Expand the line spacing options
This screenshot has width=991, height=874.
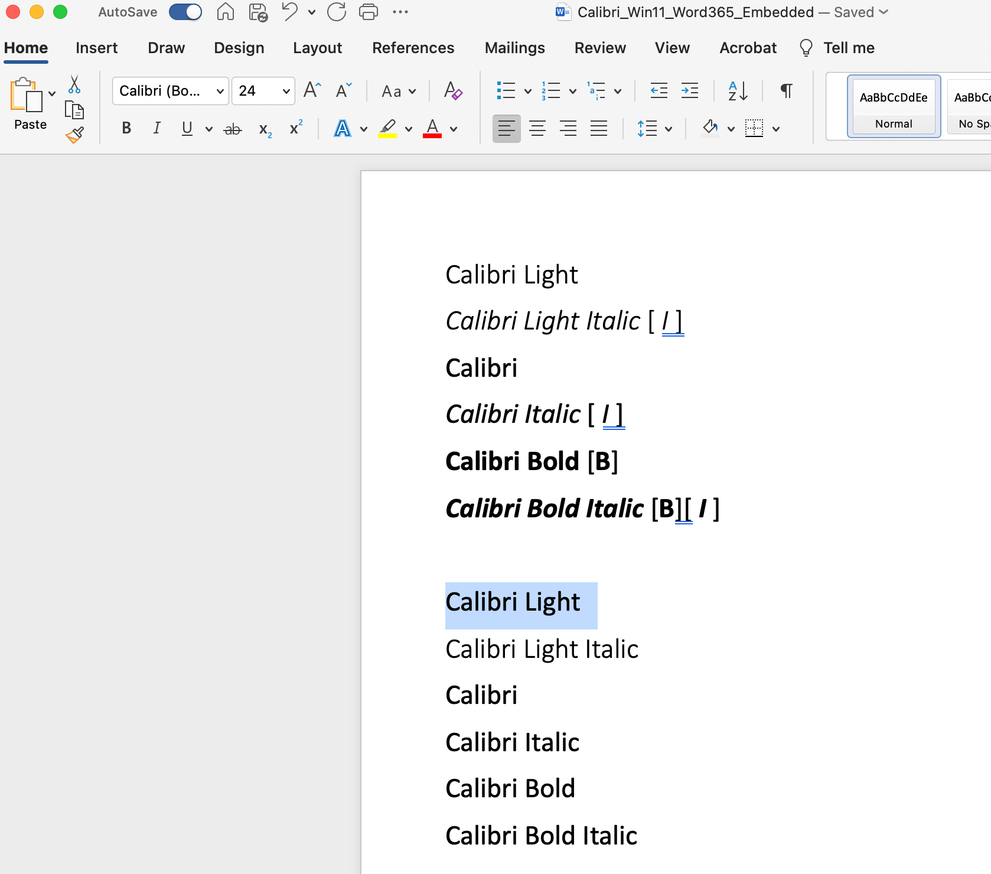(668, 128)
